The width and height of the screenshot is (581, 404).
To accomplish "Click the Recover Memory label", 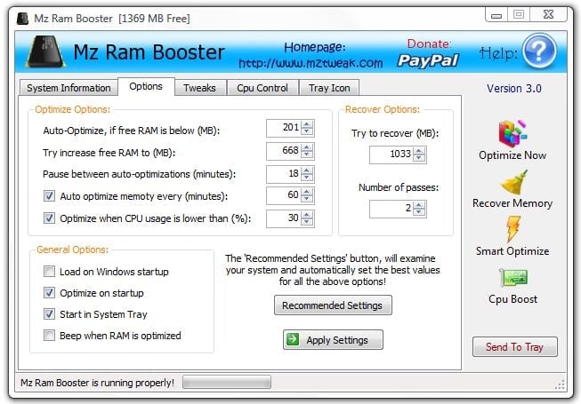I will [x=512, y=203].
